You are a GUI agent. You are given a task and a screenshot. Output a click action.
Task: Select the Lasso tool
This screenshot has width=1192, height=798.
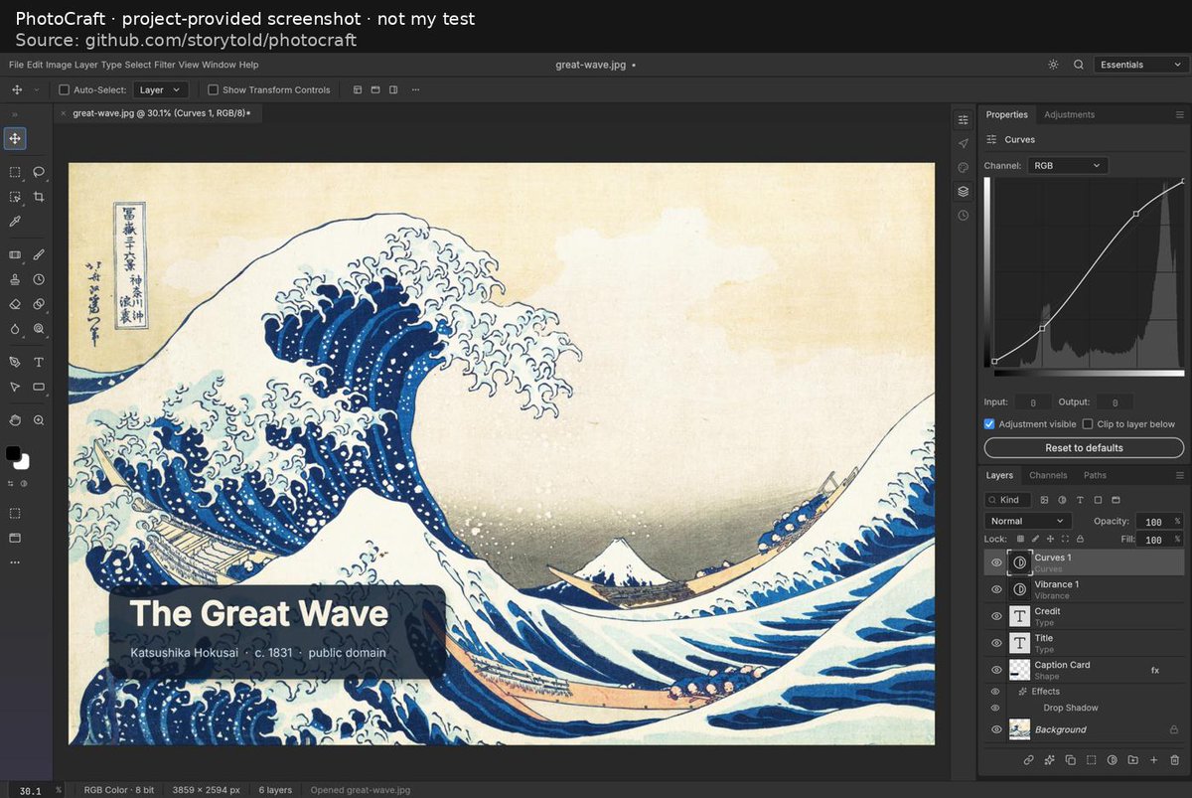coord(39,172)
